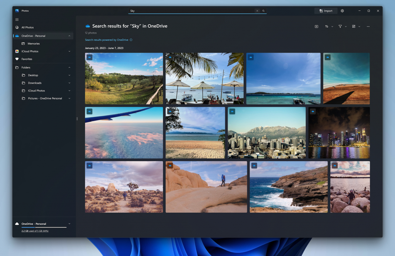Open the filter funnel icon
Screen dimensions: 395x256
[339, 26]
